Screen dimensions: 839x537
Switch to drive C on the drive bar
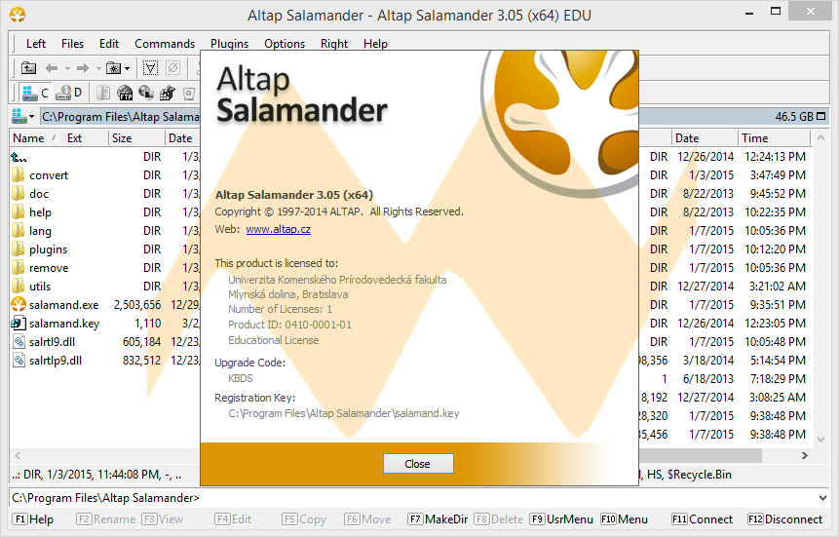35,94
